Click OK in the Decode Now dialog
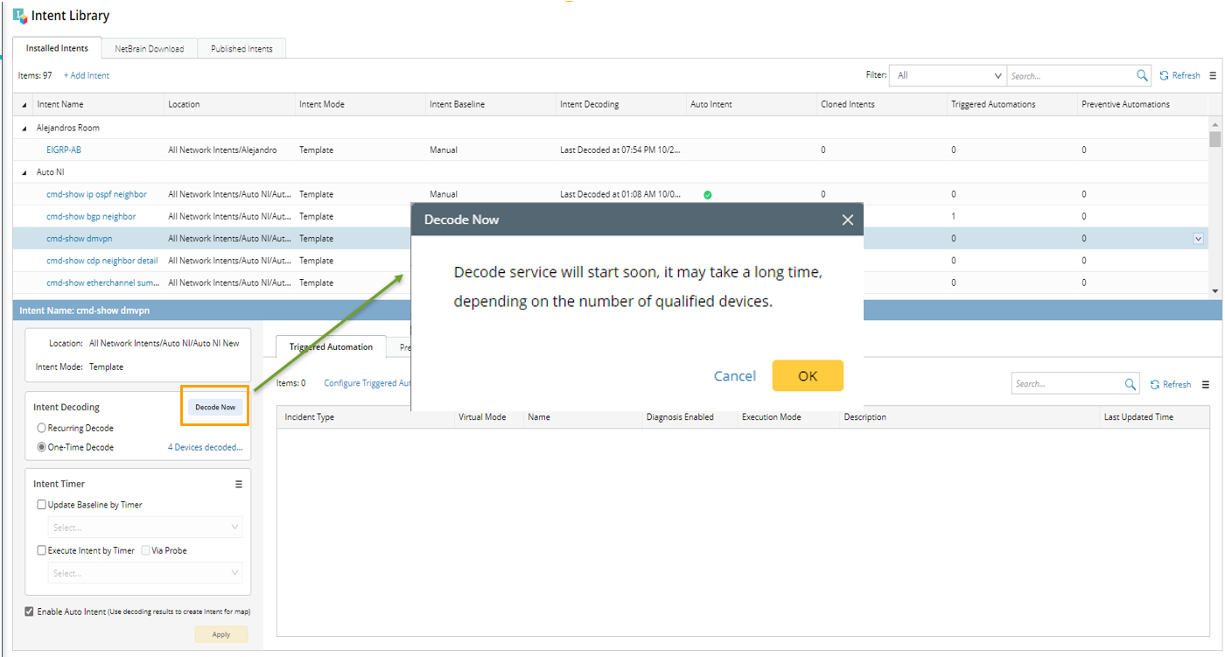1225x657 pixels. click(808, 375)
